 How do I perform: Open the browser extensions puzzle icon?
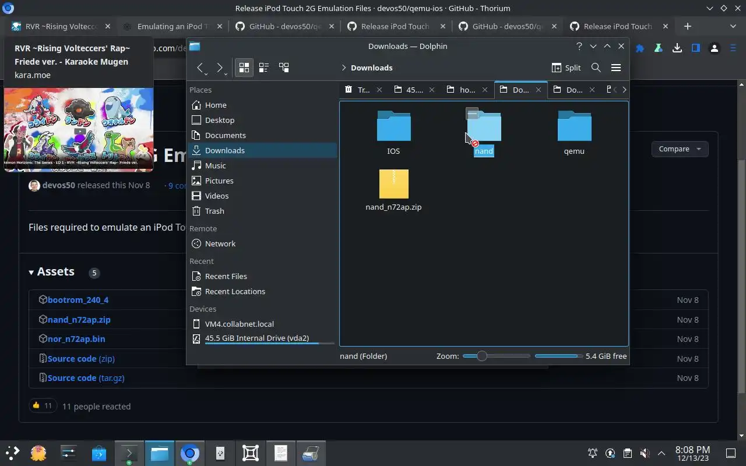pos(640,48)
